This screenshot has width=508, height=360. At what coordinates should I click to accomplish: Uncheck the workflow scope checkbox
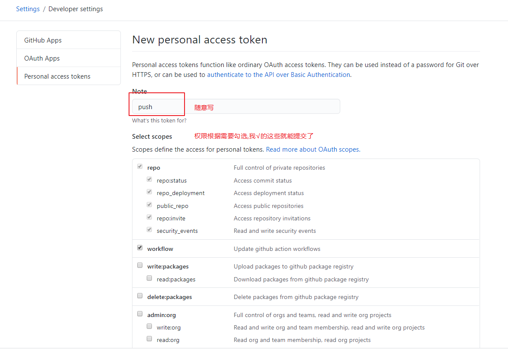[140, 248]
